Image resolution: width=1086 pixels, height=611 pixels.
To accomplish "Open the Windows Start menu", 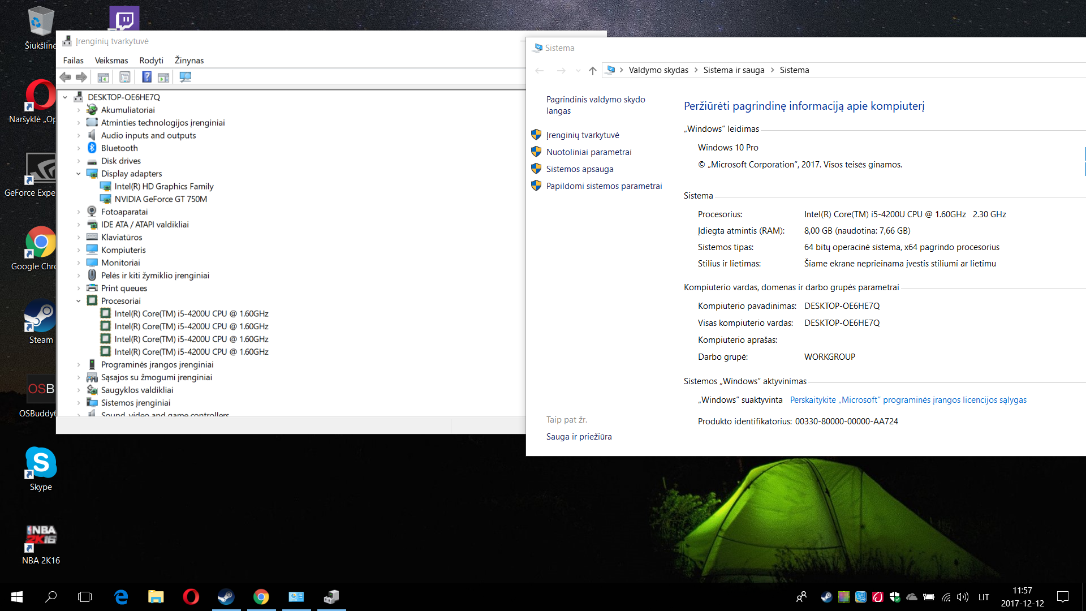I will pos(17,597).
